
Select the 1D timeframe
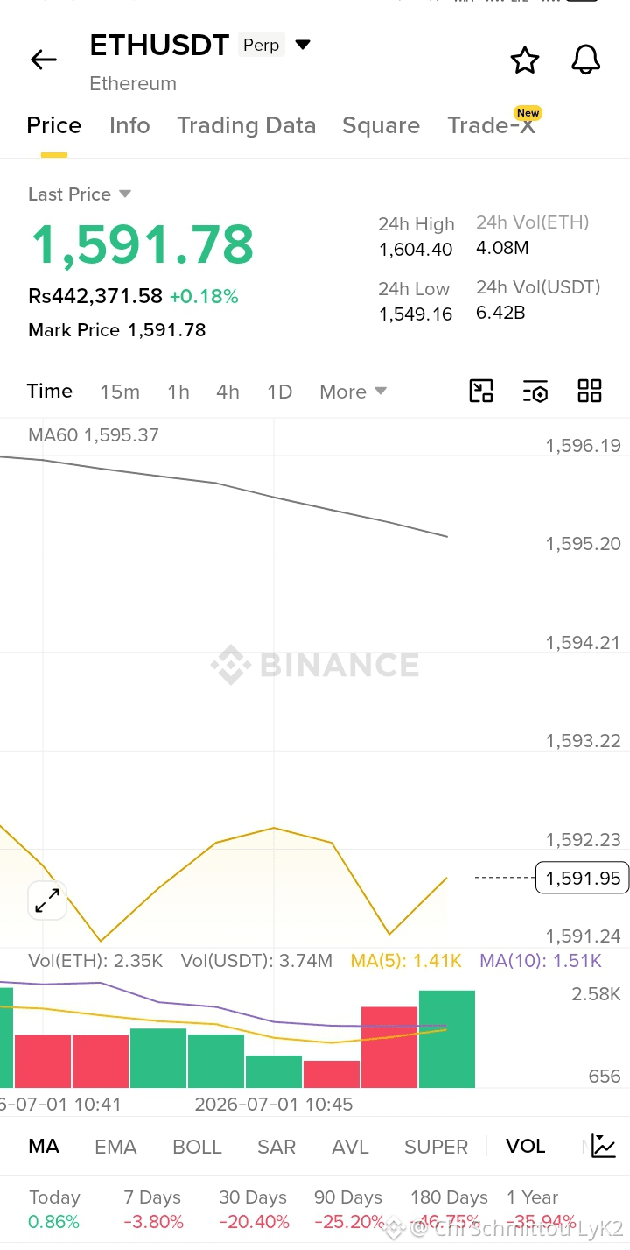279,392
